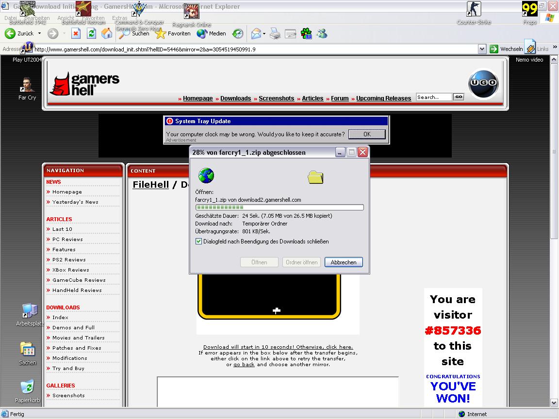Click the Forward arrow toolbar button

point(53,33)
